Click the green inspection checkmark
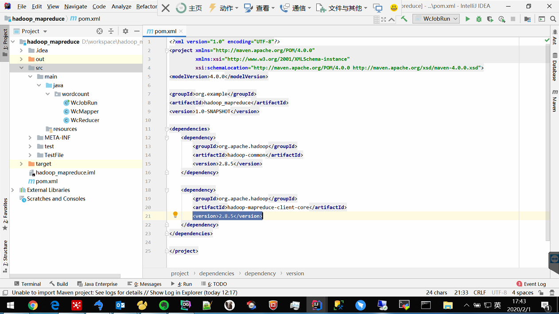 click(547, 40)
